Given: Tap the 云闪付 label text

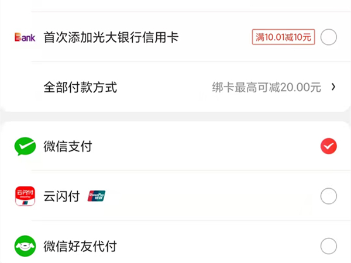Looking at the screenshot, I should tap(61, 196).
